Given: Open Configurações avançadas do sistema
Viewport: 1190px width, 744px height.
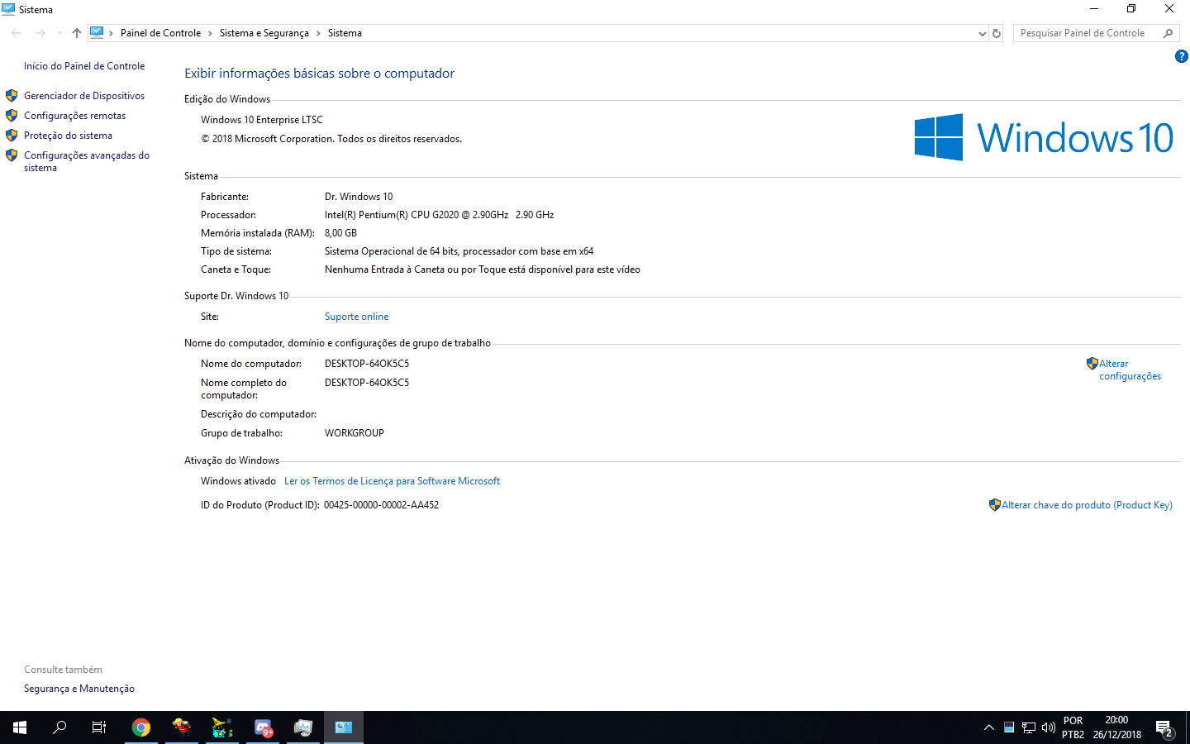Looking at the screenshot, I should click(87, 161).
